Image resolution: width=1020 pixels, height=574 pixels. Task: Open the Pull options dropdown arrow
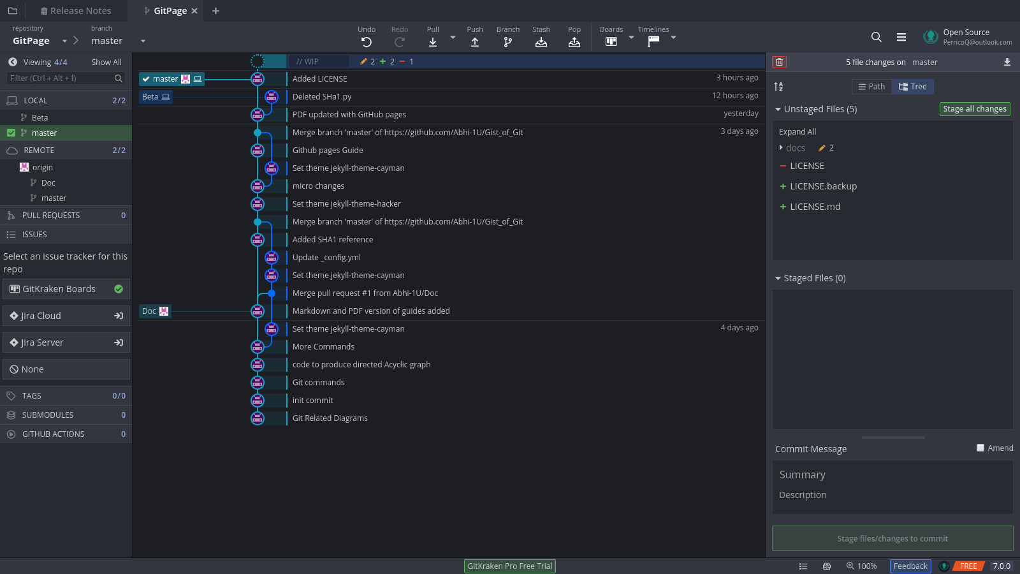click(453, 38)
